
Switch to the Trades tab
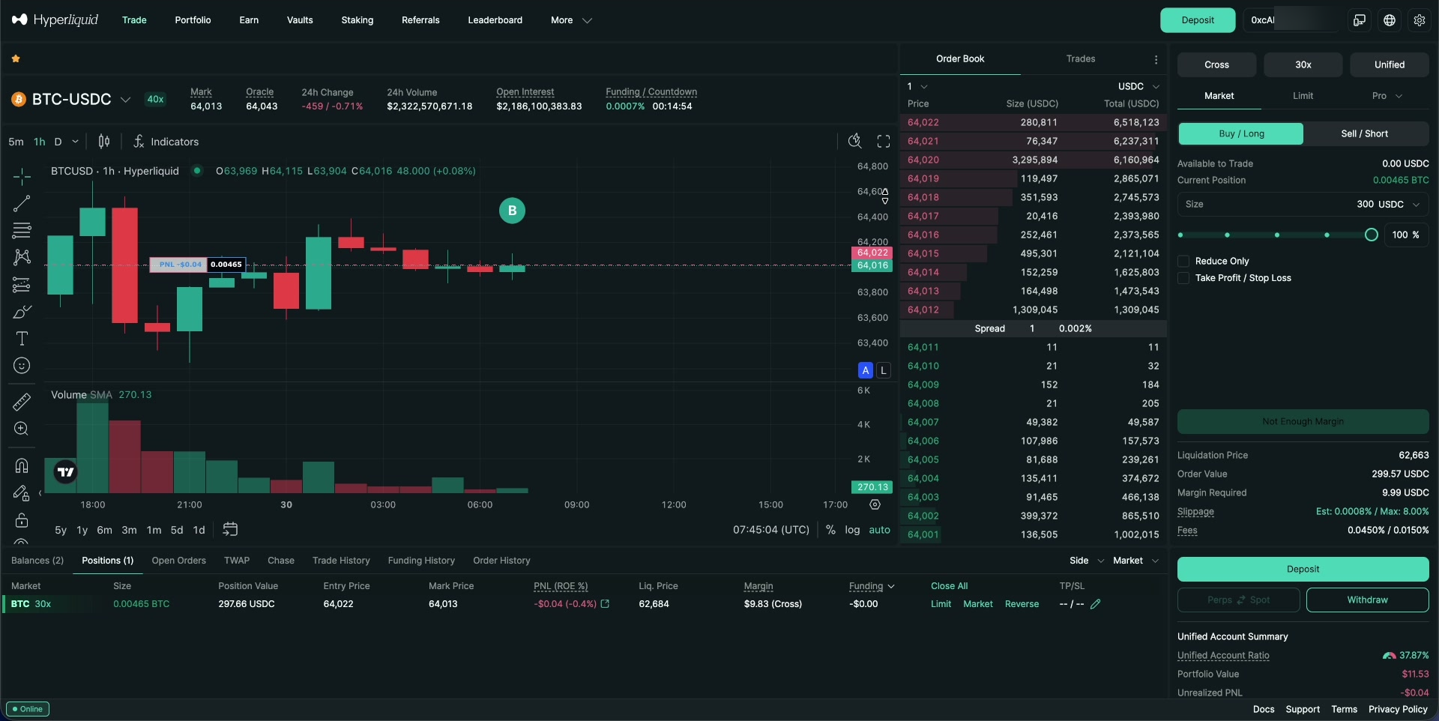click(x=1081, y=58)
